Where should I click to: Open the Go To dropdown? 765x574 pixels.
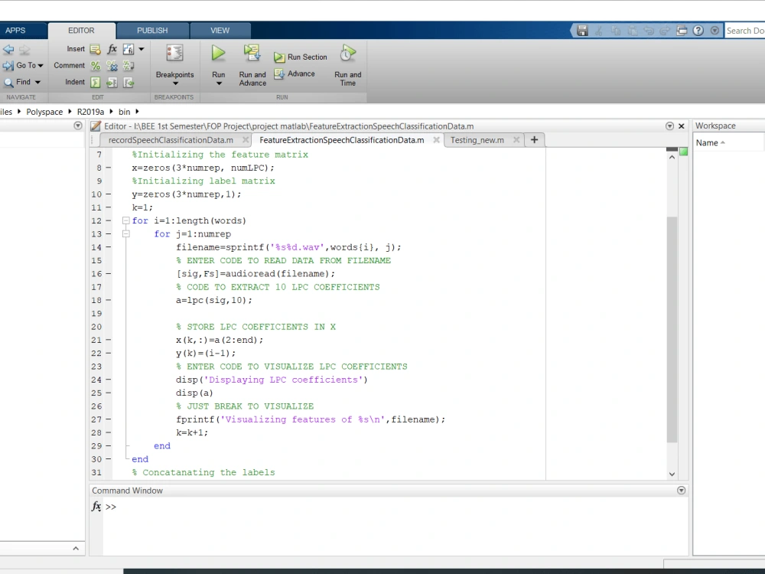(x=24, y=65)
